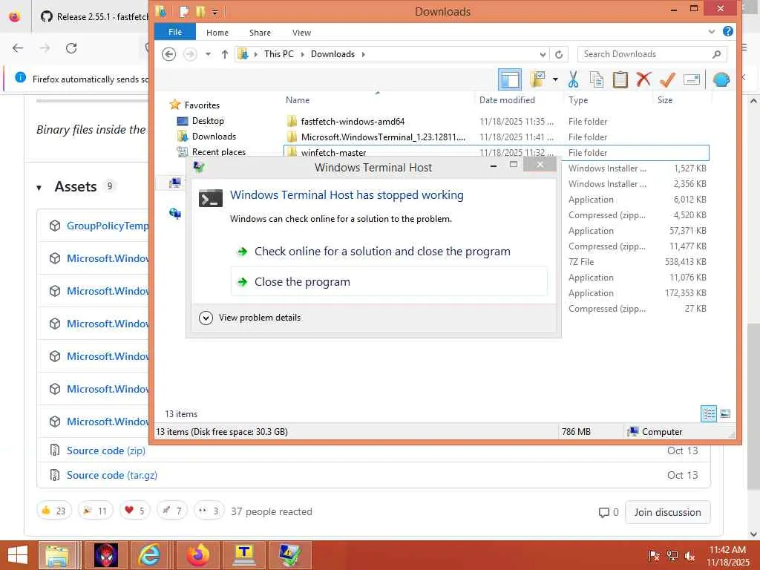Sort by Size column header
The image size is (760, 570).
665,100
